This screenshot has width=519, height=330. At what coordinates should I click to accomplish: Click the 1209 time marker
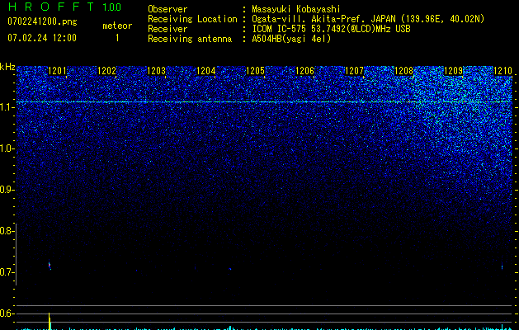[x=453, y=70]
